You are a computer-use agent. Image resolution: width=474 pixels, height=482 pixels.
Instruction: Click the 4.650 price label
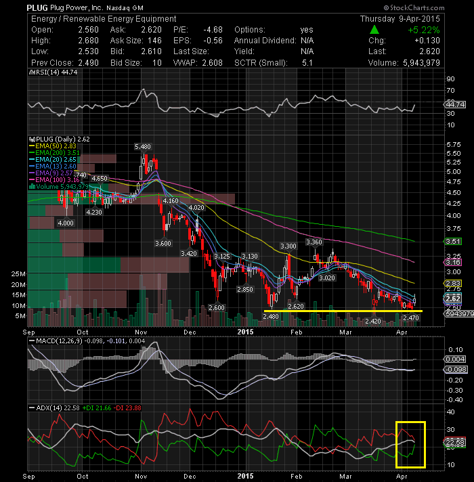(100, 179)
